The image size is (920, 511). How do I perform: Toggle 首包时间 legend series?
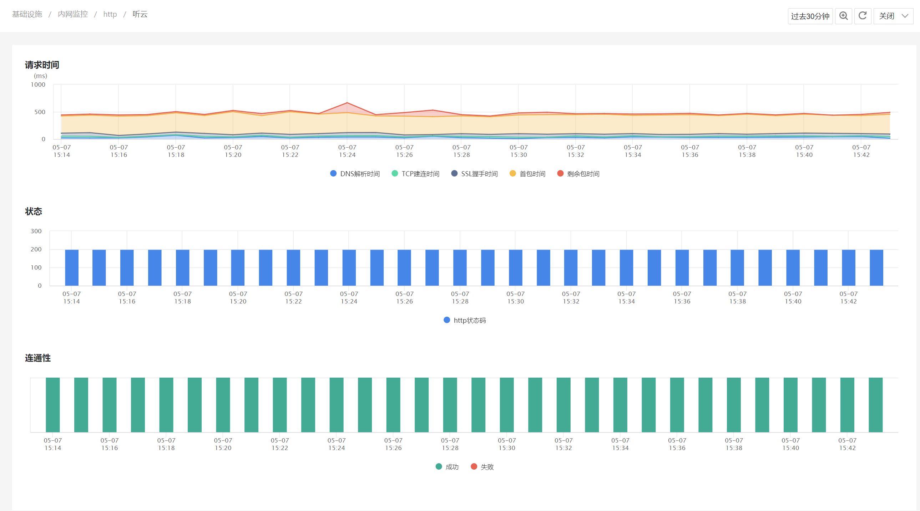[527, 174]
